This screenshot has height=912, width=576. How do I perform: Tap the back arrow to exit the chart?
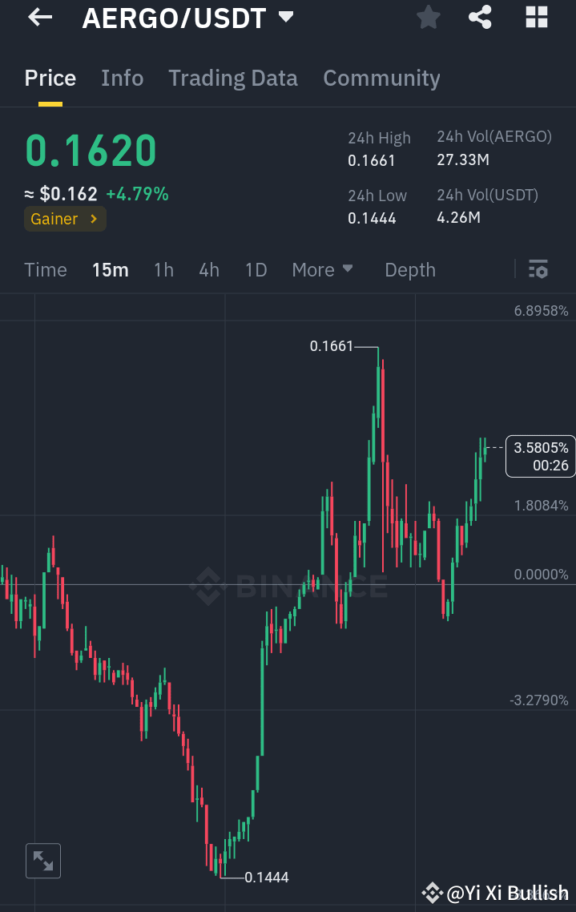point(38,17)
